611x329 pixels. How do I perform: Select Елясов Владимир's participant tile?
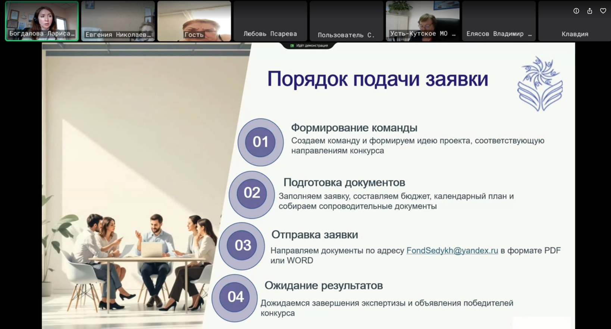(499, 21)
